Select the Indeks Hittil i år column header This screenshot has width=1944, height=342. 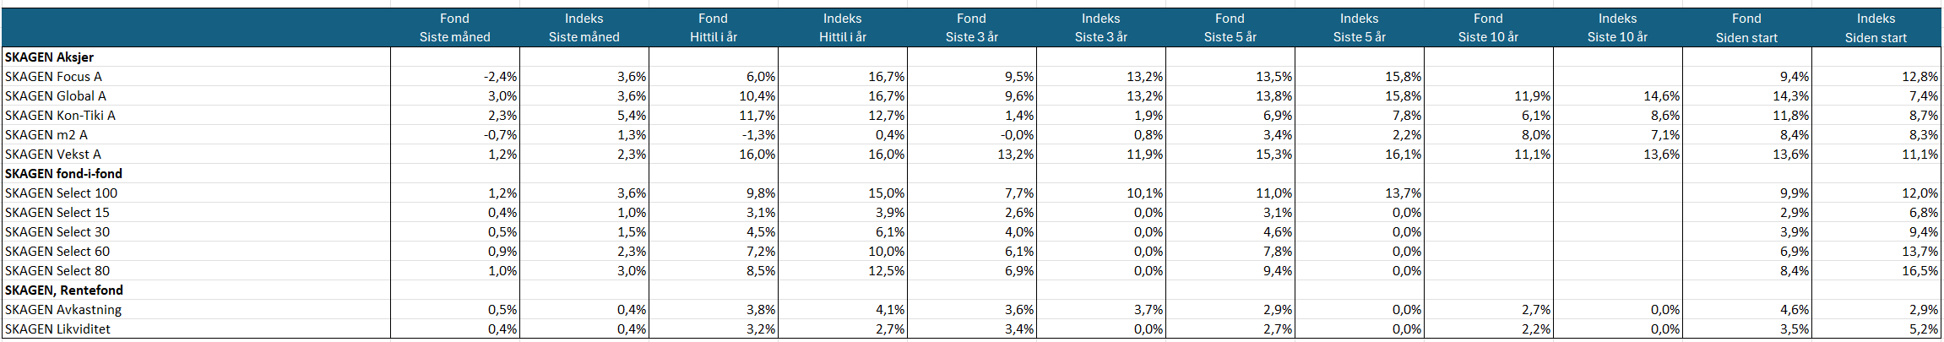tap(842, 28)
